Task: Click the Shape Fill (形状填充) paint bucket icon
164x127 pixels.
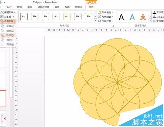Action: [x=100, y=12]
